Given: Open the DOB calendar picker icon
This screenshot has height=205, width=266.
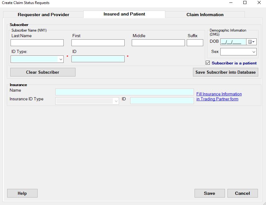Looking at the screenshot, I should pyautogui.click(x=251, y=42).
